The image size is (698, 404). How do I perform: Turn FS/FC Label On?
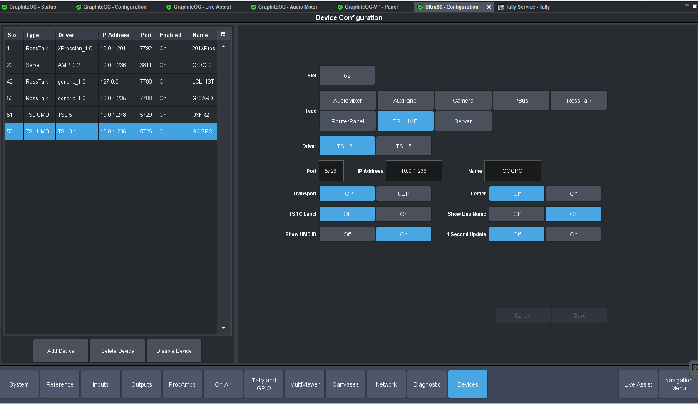(403, 214)
